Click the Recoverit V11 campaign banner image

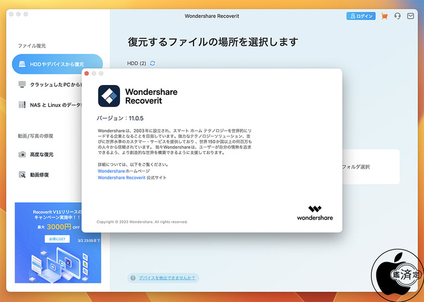pos(58,243)
